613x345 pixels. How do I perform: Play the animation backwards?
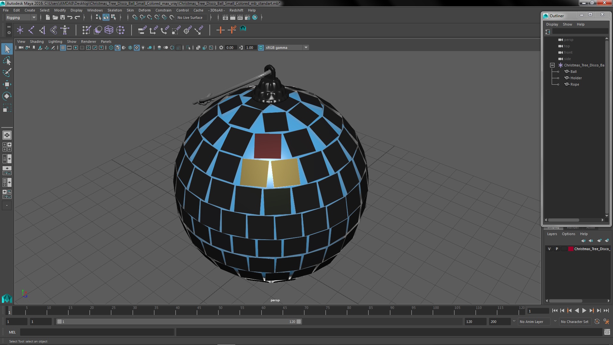577,310
